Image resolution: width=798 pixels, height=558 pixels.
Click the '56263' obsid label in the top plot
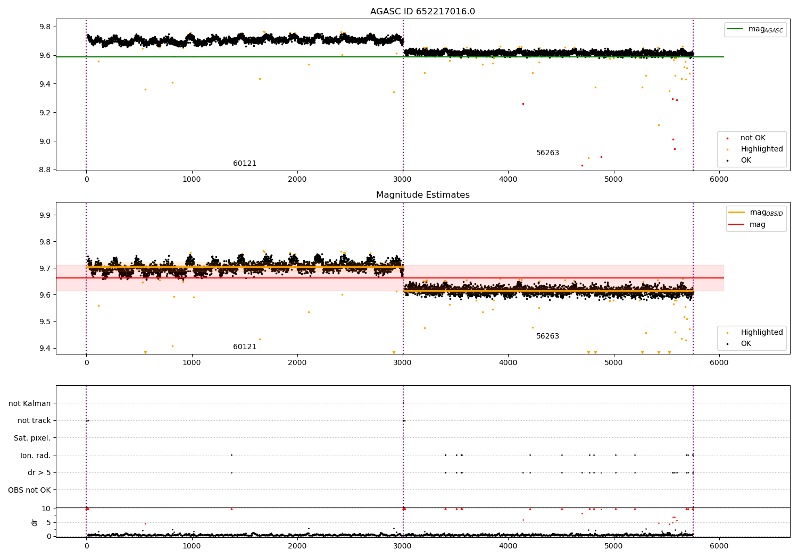point(547,153)
